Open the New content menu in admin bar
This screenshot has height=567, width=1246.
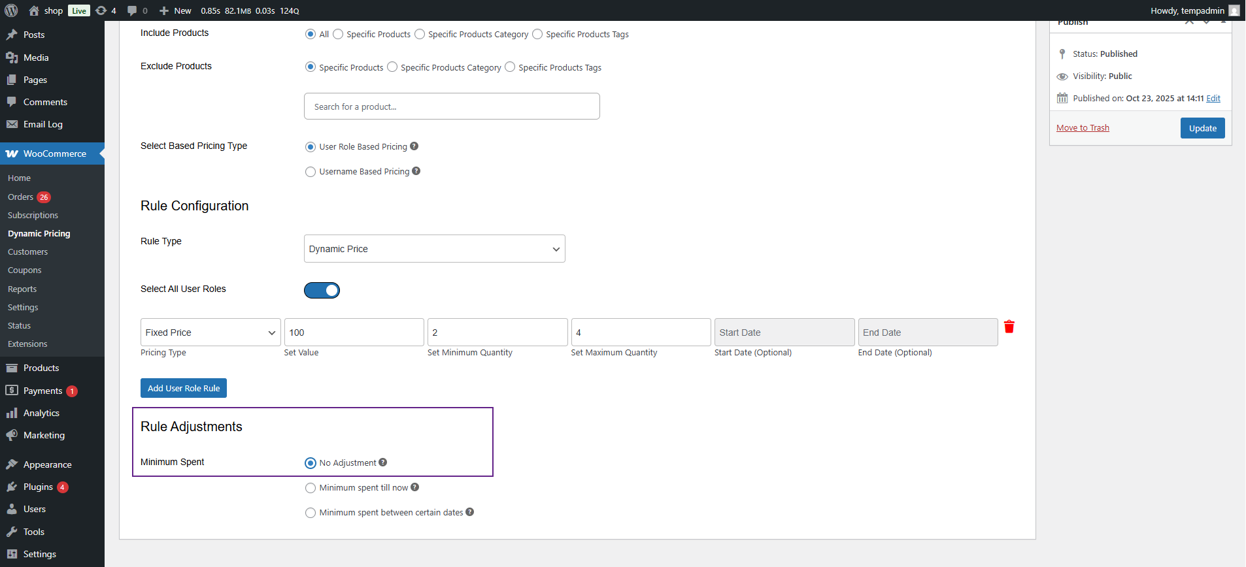coord(176,10)
